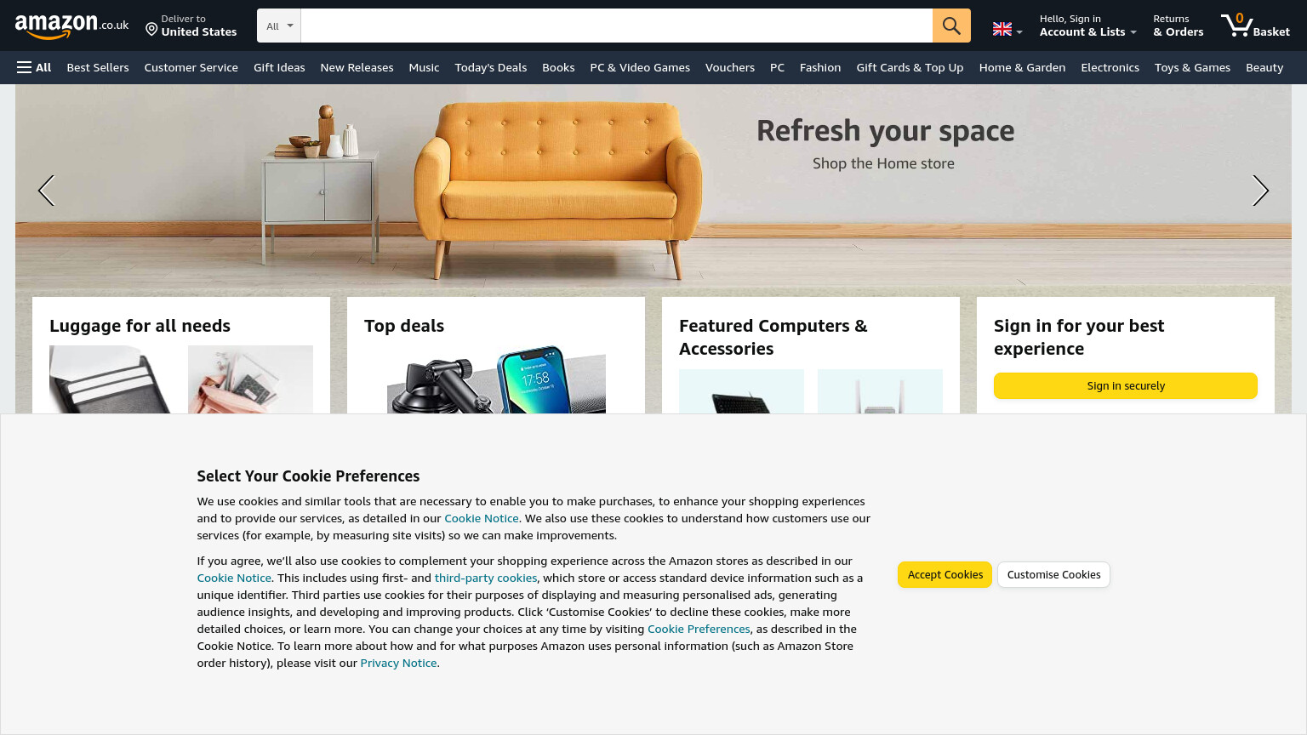Open the hamburger All menu
The width and height of the screenshot is (1307, 735).
point(34,67)
